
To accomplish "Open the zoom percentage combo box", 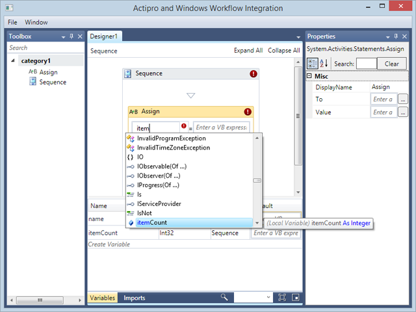I will (x=253, y=298).
